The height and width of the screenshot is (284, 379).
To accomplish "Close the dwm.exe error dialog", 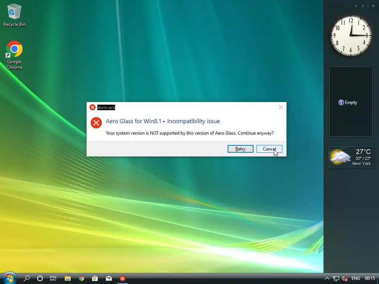I will coord(281,107).
